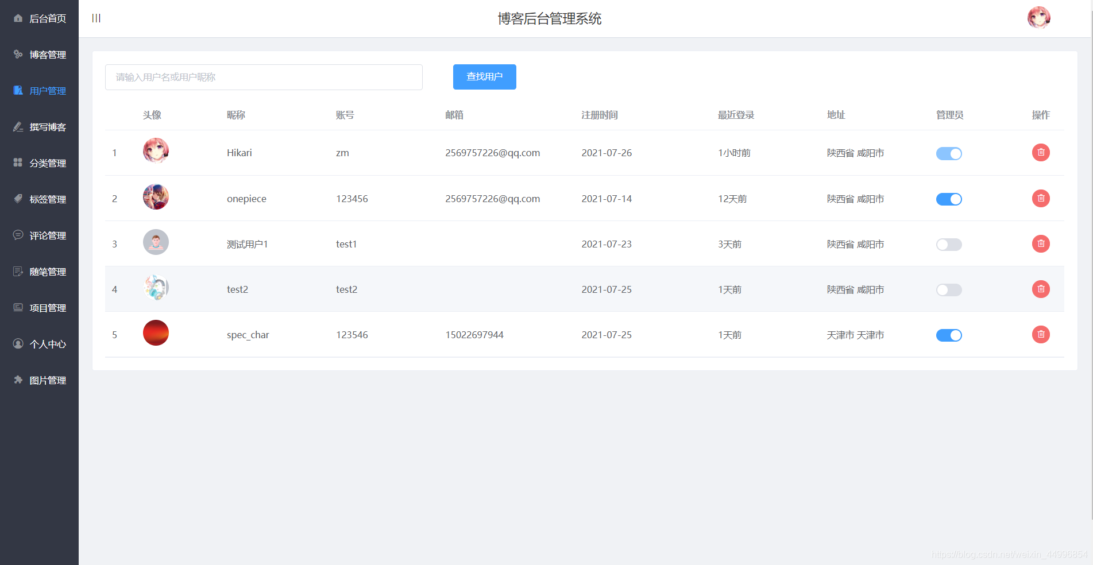Select 用户管理 menu item
1093x565 pixels.
(x=39, y=91)
